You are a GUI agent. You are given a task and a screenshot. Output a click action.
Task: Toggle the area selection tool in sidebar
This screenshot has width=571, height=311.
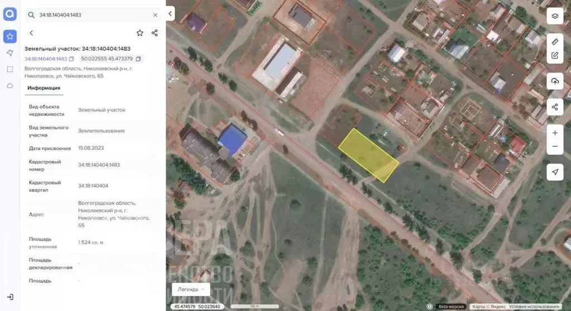[x=9, y=69]
